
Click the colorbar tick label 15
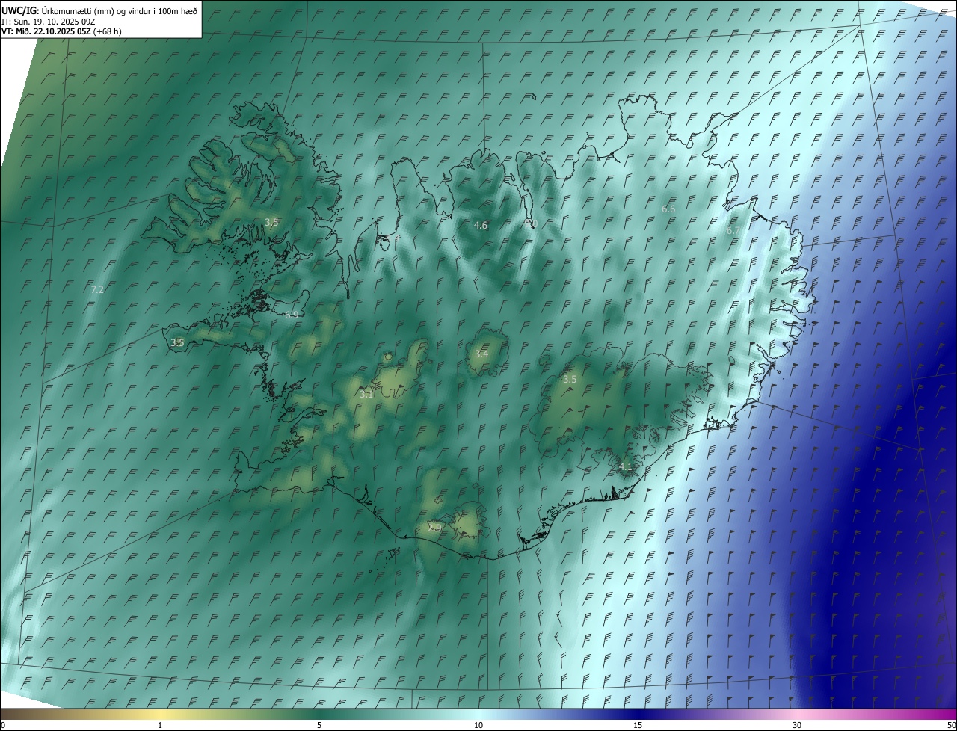[x=638, y=725]
